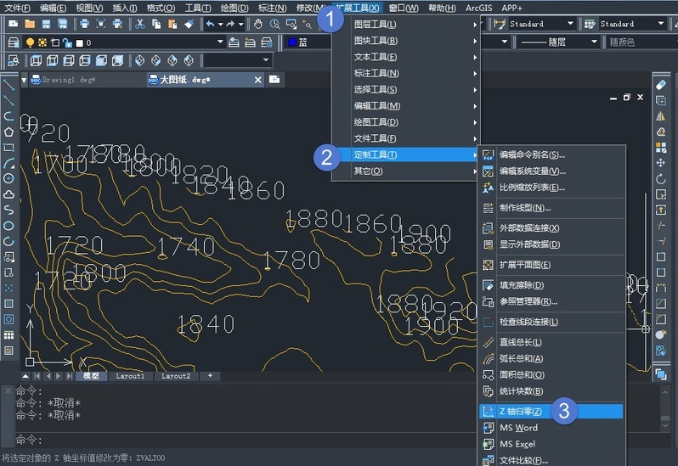Activate the Zoom Realtime magnifier tool
This screenshot has width=678, height=466.
click(x=274, y=24)
